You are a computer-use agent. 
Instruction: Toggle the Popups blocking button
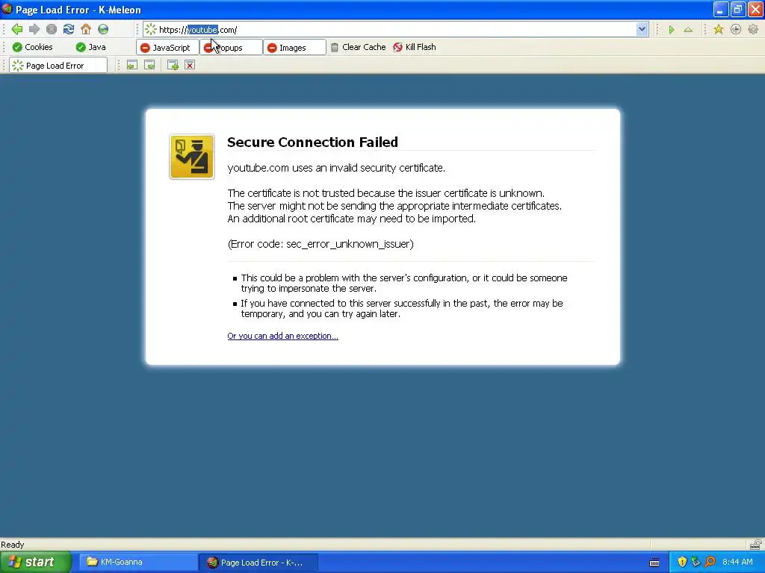click(232, 47)
